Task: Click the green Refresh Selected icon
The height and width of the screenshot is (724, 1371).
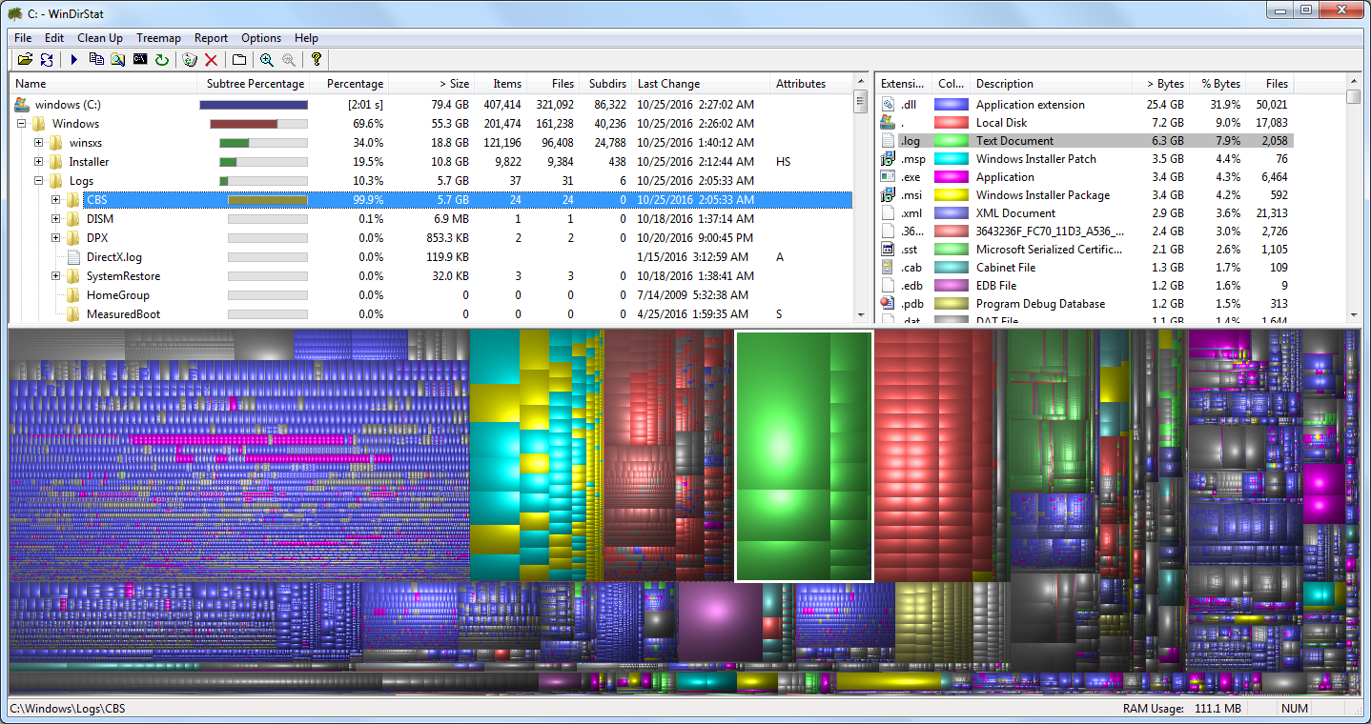Action: pos(162,59)
